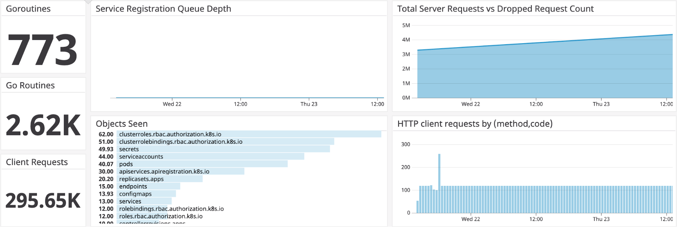Select the clusterroles.rbac.authorization.k8s.io bar

point(249,134)
